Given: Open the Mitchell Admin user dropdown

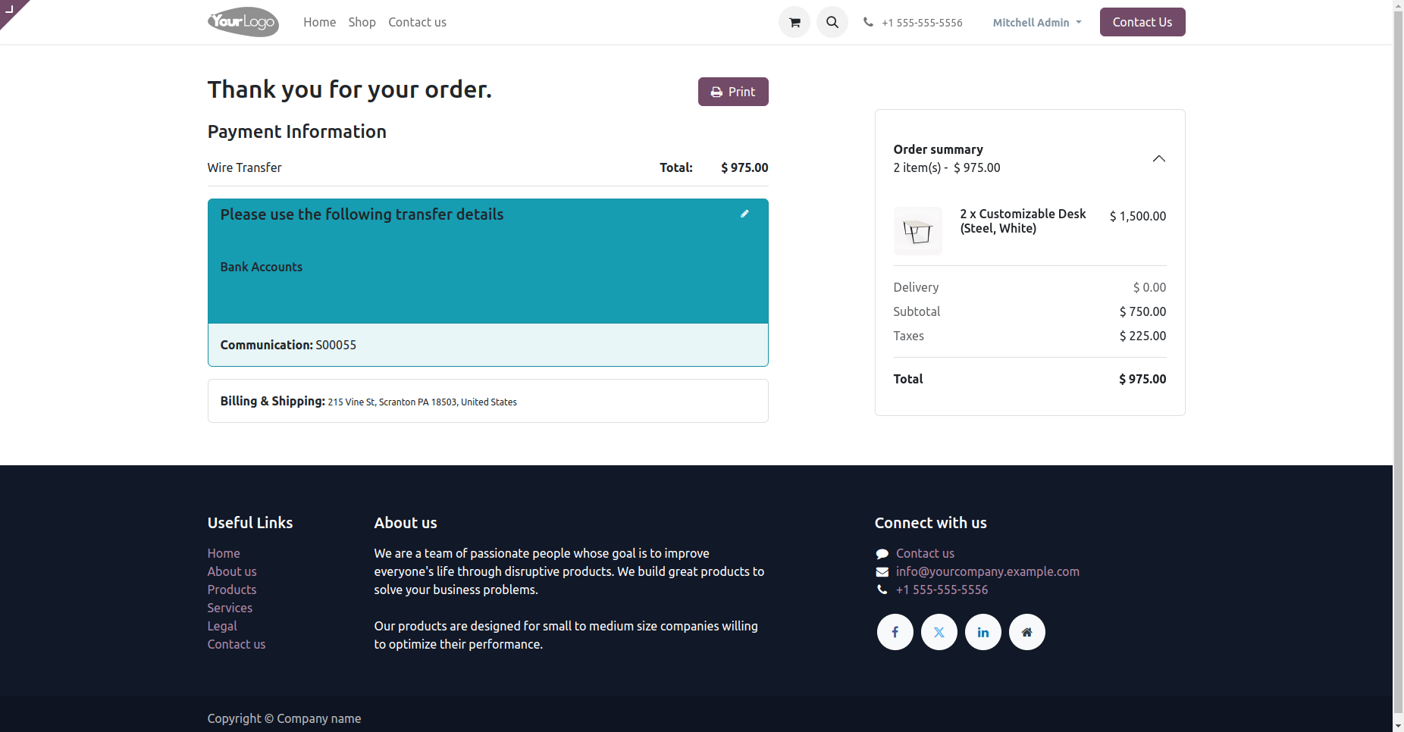Looking at the screenshot, I should (x=1036, y=23).
